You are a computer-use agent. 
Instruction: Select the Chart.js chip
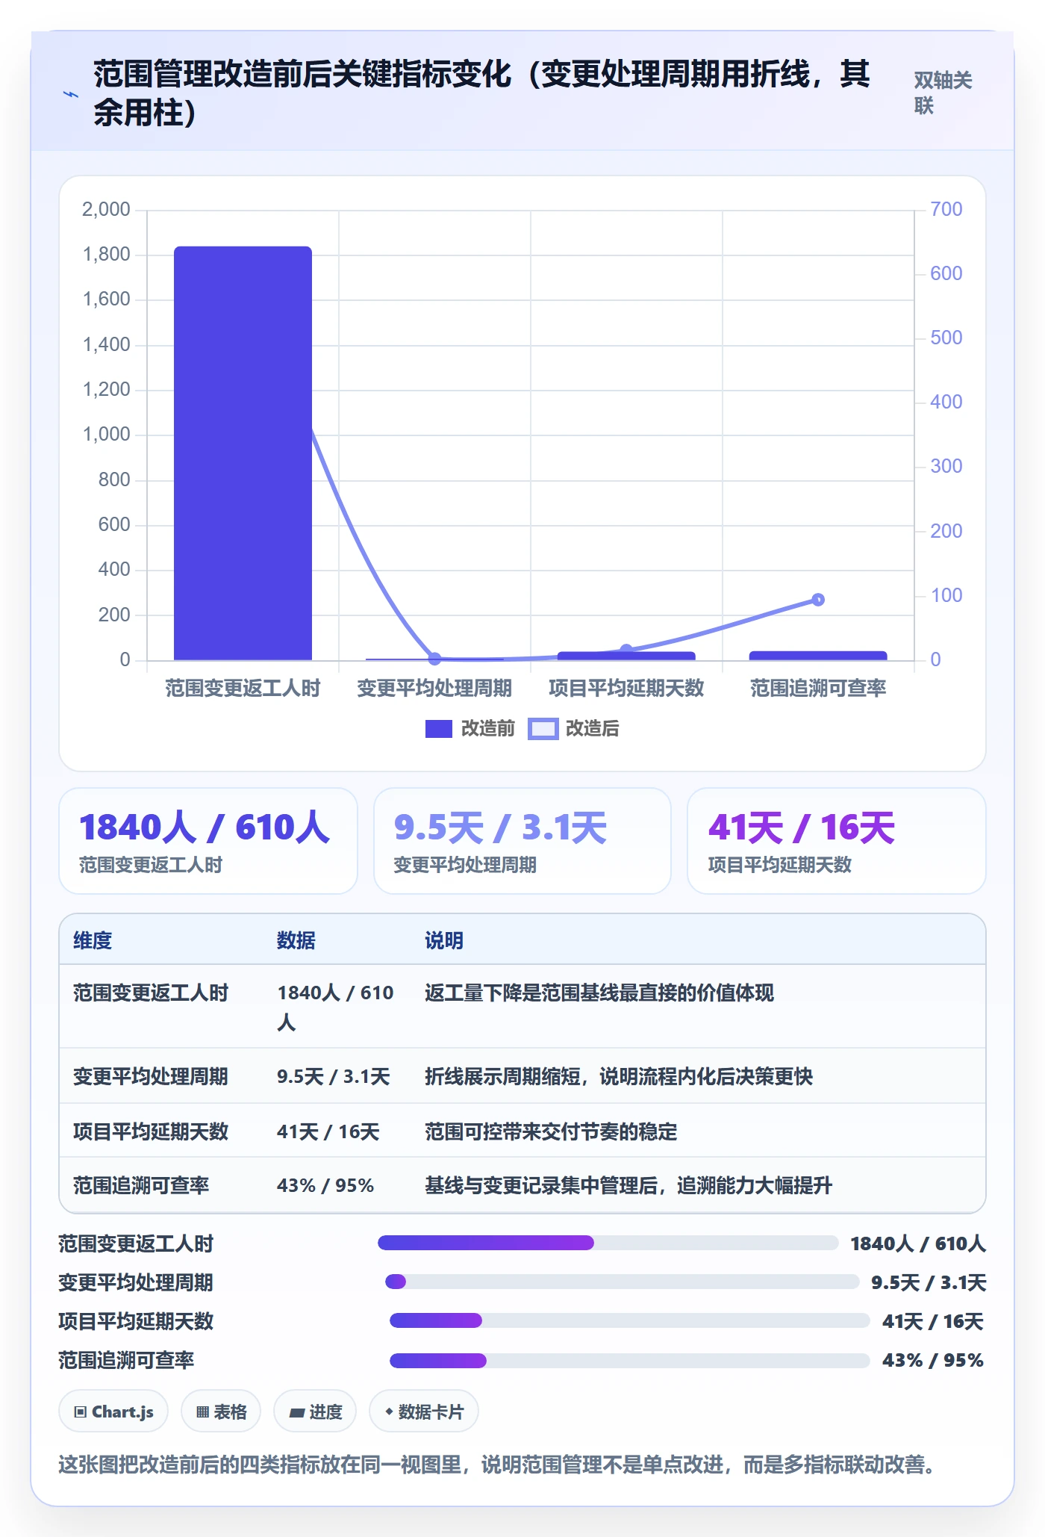point(113,1412)
